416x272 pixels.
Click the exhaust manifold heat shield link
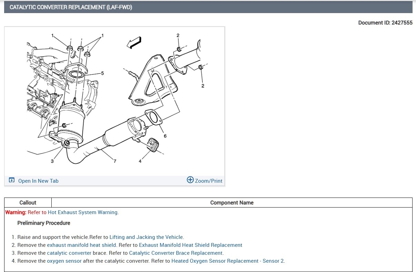[x=82, y=245]
